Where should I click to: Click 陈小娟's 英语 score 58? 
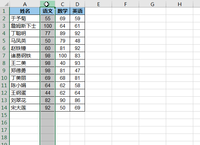click(x=77, y=86)
